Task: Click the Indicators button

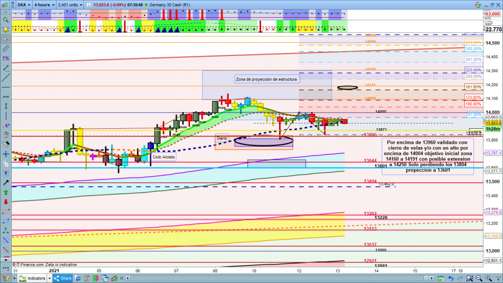Action: [35, 278]
